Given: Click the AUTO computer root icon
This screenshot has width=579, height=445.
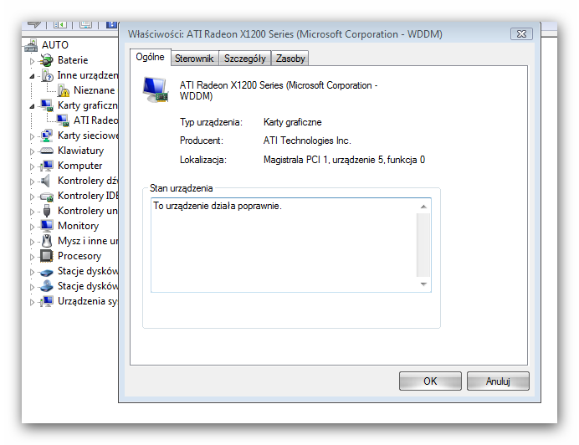Looking at the screenshot, I should point(31,45).
